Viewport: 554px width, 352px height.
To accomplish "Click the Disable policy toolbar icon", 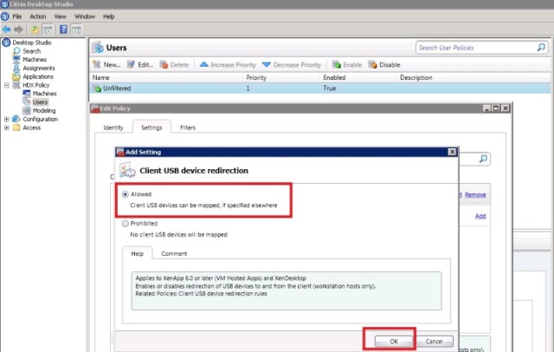I will click(x=373, y=65).
